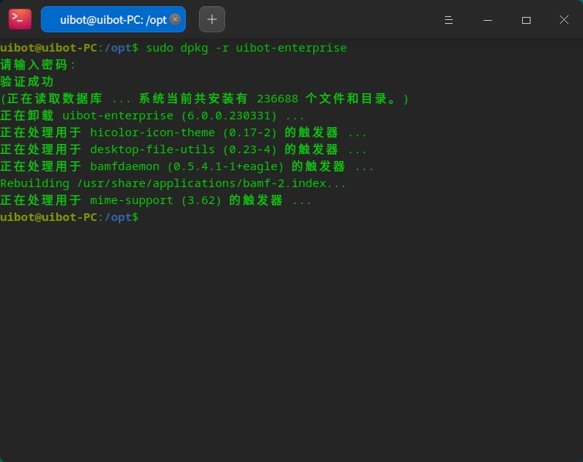583x462 pixels.
Task: Click the uibot@uibot-PC prompt on first line
Action: click(x=49, y=48)
